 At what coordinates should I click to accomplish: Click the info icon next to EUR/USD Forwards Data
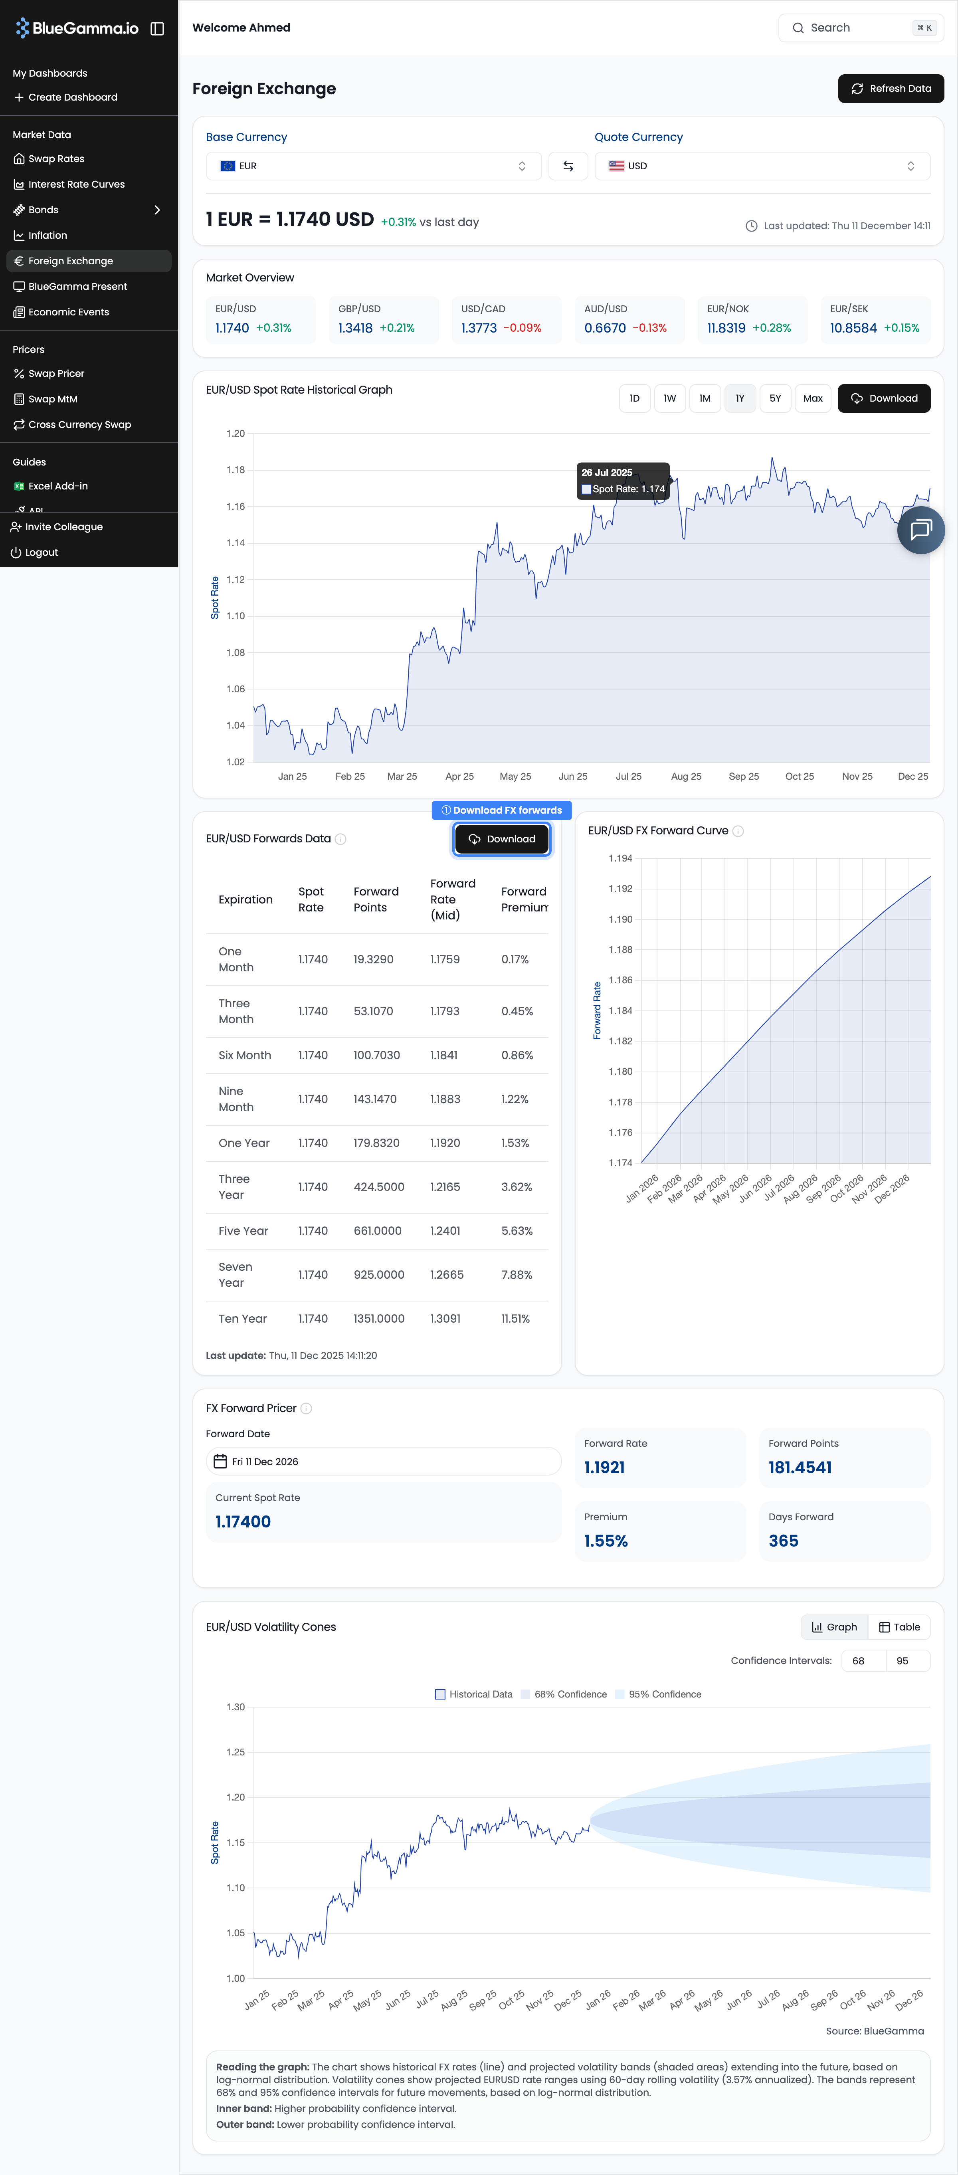pos(341,839)
